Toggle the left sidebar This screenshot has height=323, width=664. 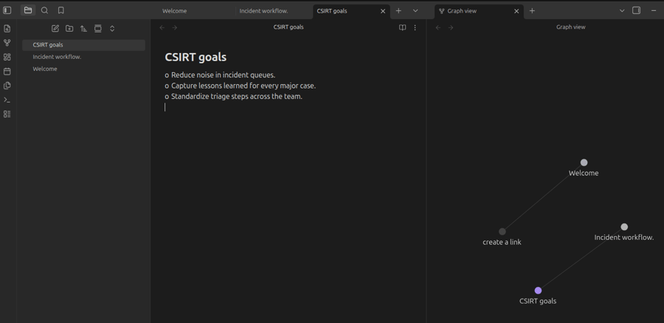[x=7, y=10]
